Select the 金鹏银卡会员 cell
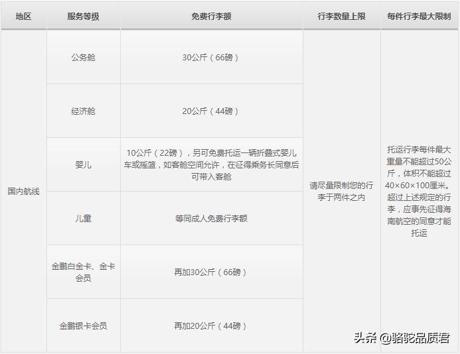This screenshot has width=460, height=354. tap(84, 325)
